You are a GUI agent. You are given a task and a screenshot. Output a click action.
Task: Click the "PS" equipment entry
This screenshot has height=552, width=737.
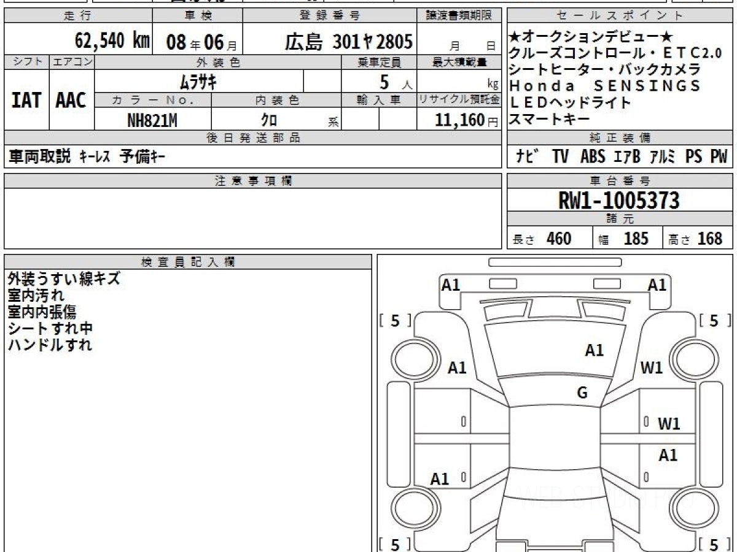(694, 157)
